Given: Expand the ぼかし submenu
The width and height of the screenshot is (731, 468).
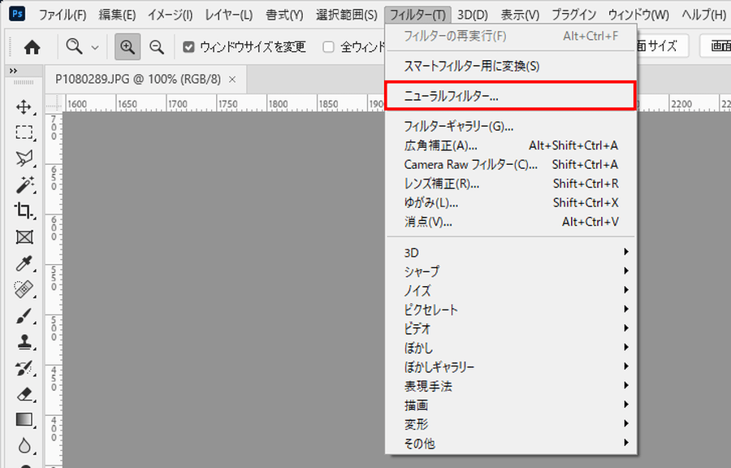Looking at the screenshot, I should (x=511, y=348).
